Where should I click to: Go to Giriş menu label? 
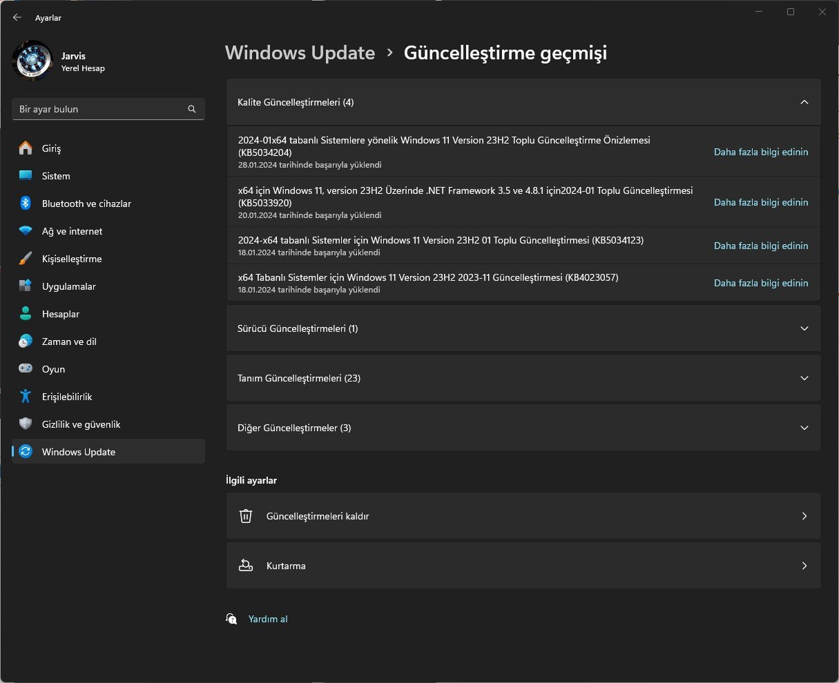(x=52, y=148)
